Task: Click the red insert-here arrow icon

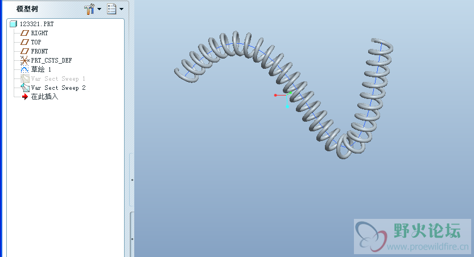Action: [25, 97]
